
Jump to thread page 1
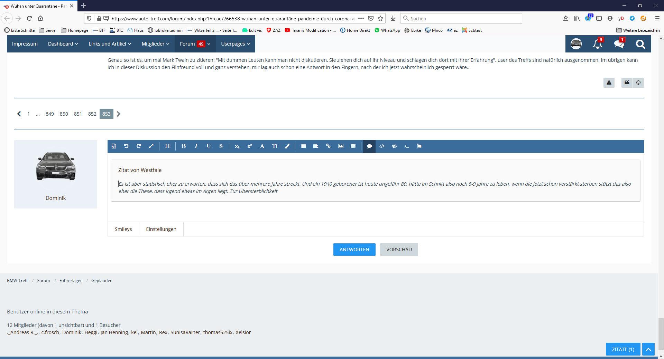29,114
